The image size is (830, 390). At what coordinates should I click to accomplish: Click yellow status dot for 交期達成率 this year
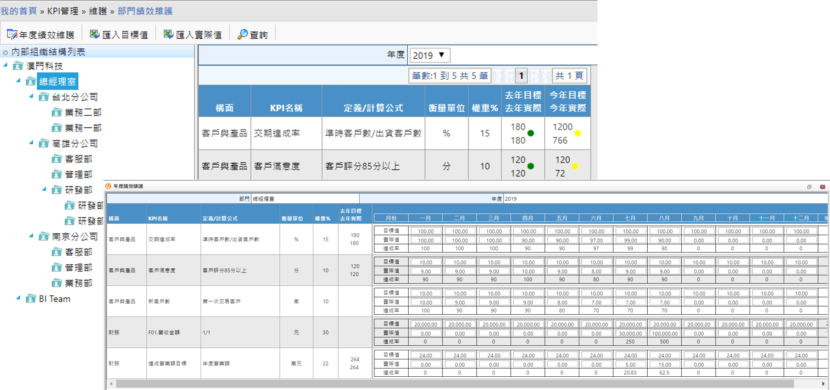pyautogui.click(x=578, y=133)
